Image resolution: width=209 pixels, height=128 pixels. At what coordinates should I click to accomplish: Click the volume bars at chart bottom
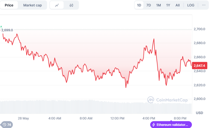pos(95,108)
